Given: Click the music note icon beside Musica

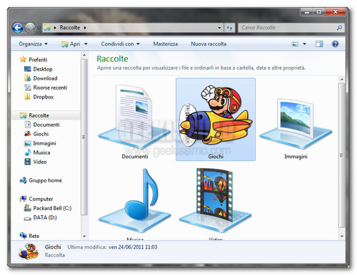Looking at the screenshot, I should point(28,152).
